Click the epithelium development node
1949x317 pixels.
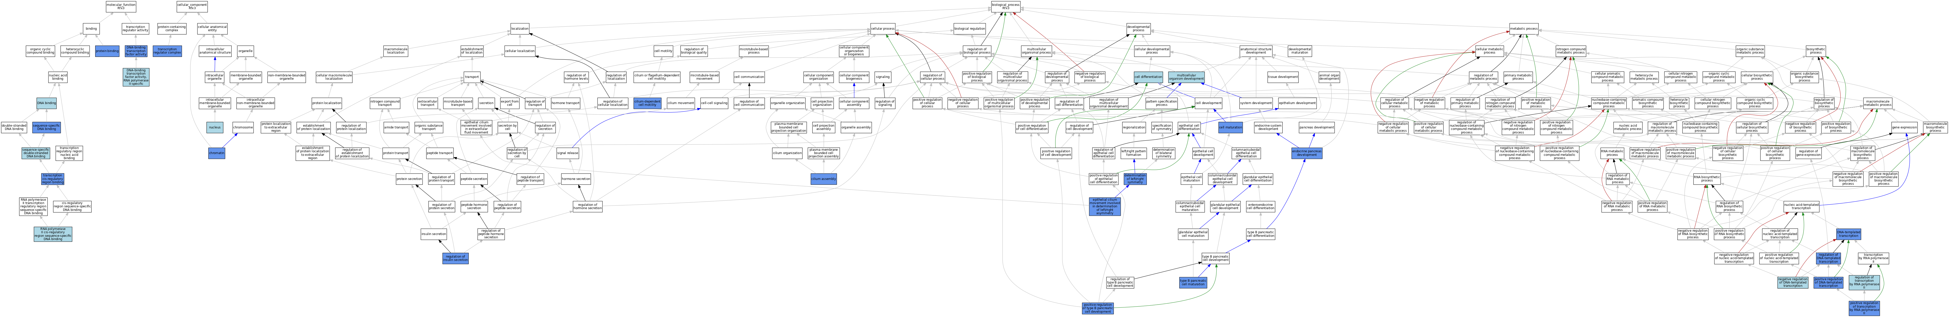coord(1297,103)
